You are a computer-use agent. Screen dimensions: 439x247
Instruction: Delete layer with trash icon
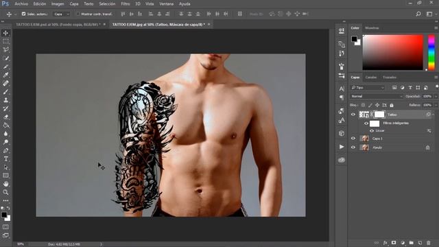(429, 243)
